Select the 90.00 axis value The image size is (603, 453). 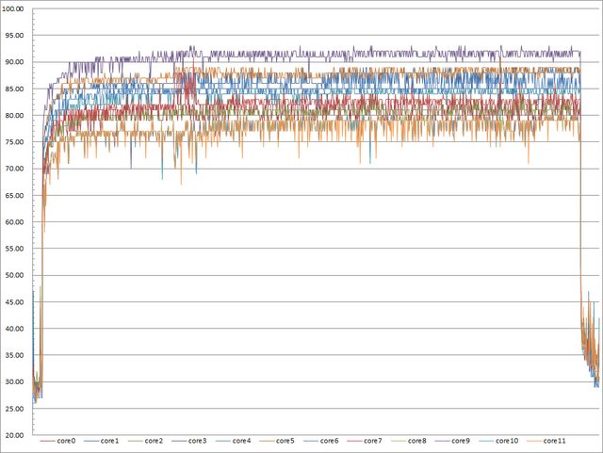(x=16, y=62)
